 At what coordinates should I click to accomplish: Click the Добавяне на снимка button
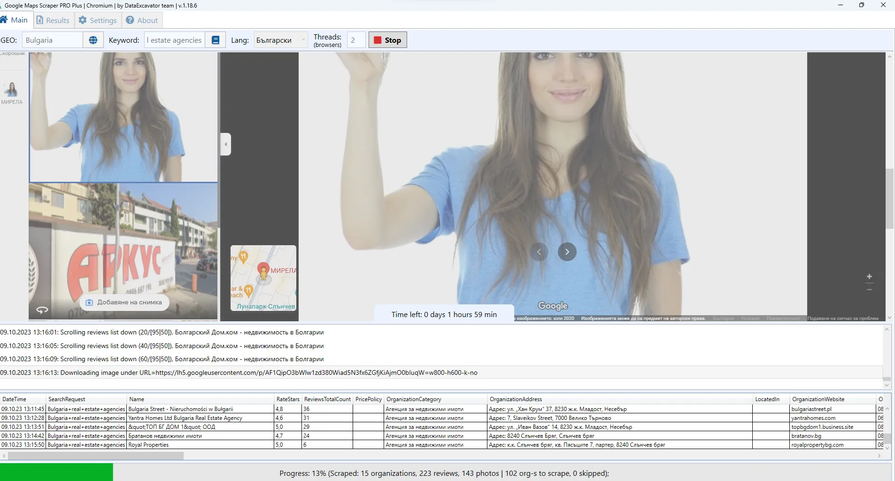tap(124, 303)
